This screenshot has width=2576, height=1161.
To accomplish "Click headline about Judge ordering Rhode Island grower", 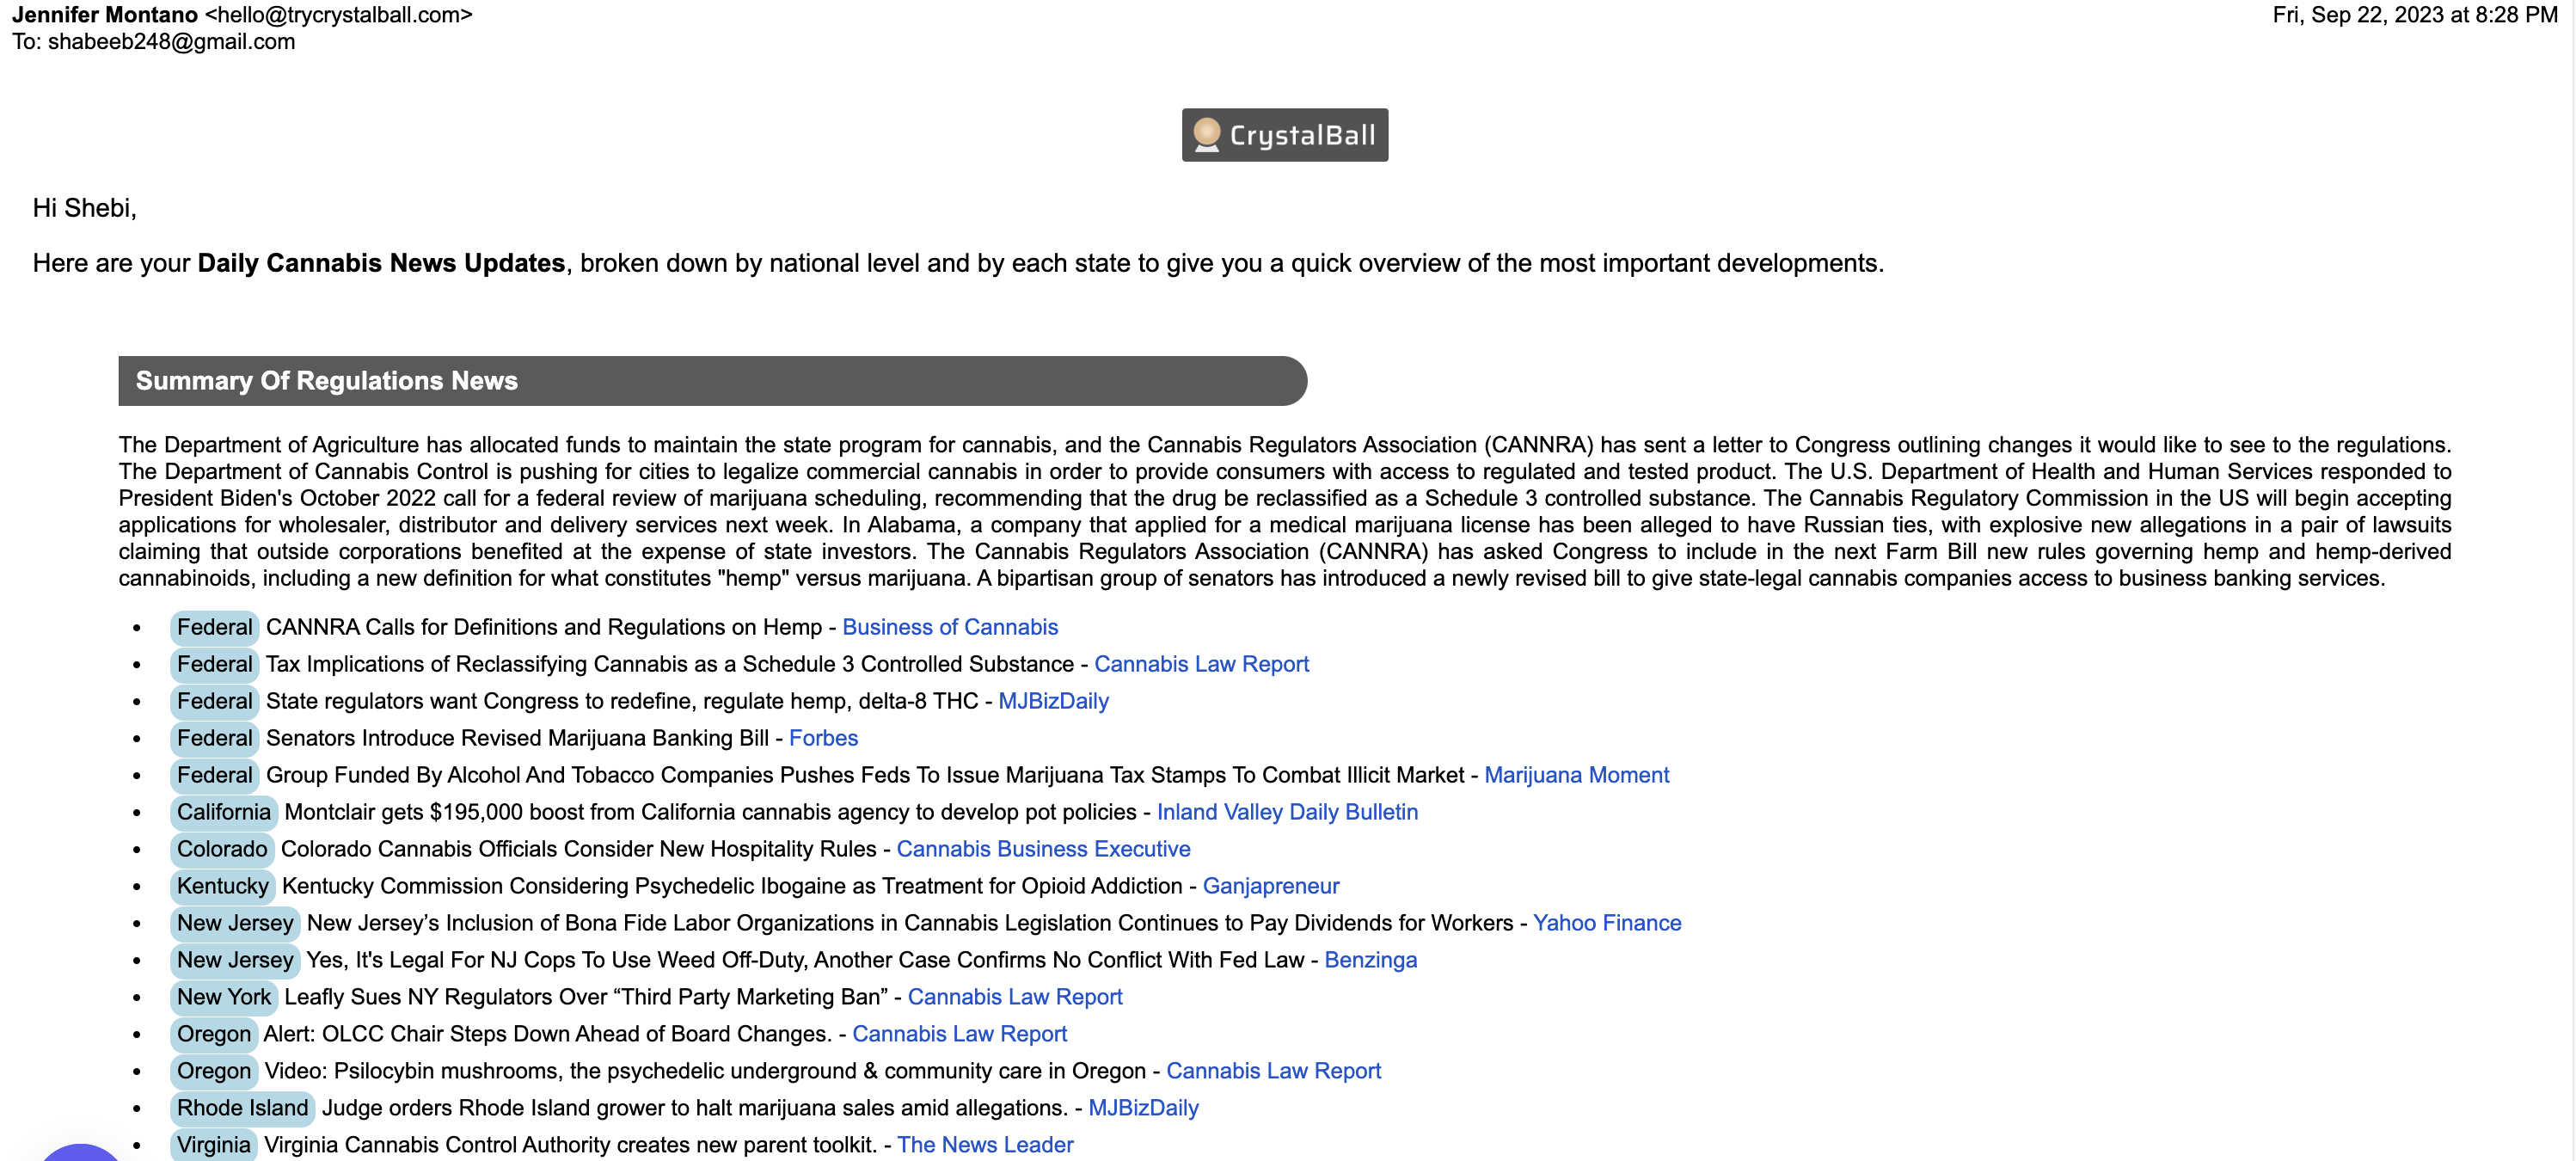I will (x=695, y=1108).
